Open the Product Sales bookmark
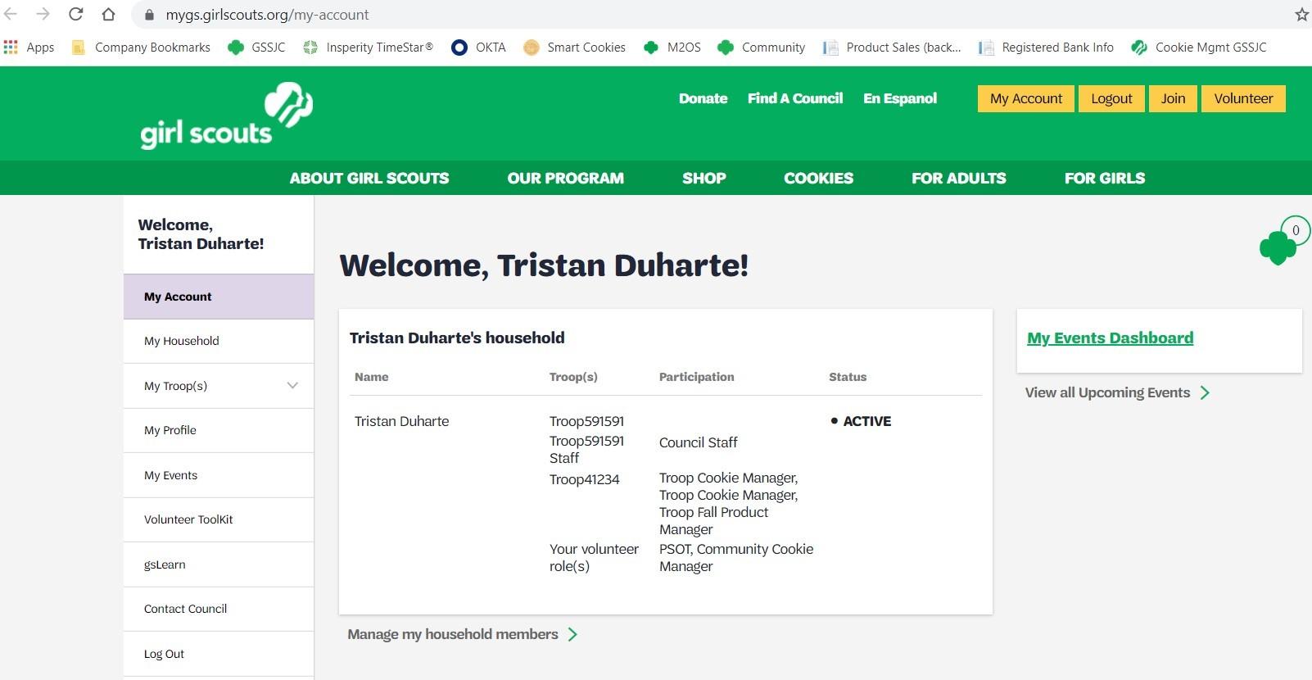Viewport: 1312px width, 680px height. [x=892, y=48]
